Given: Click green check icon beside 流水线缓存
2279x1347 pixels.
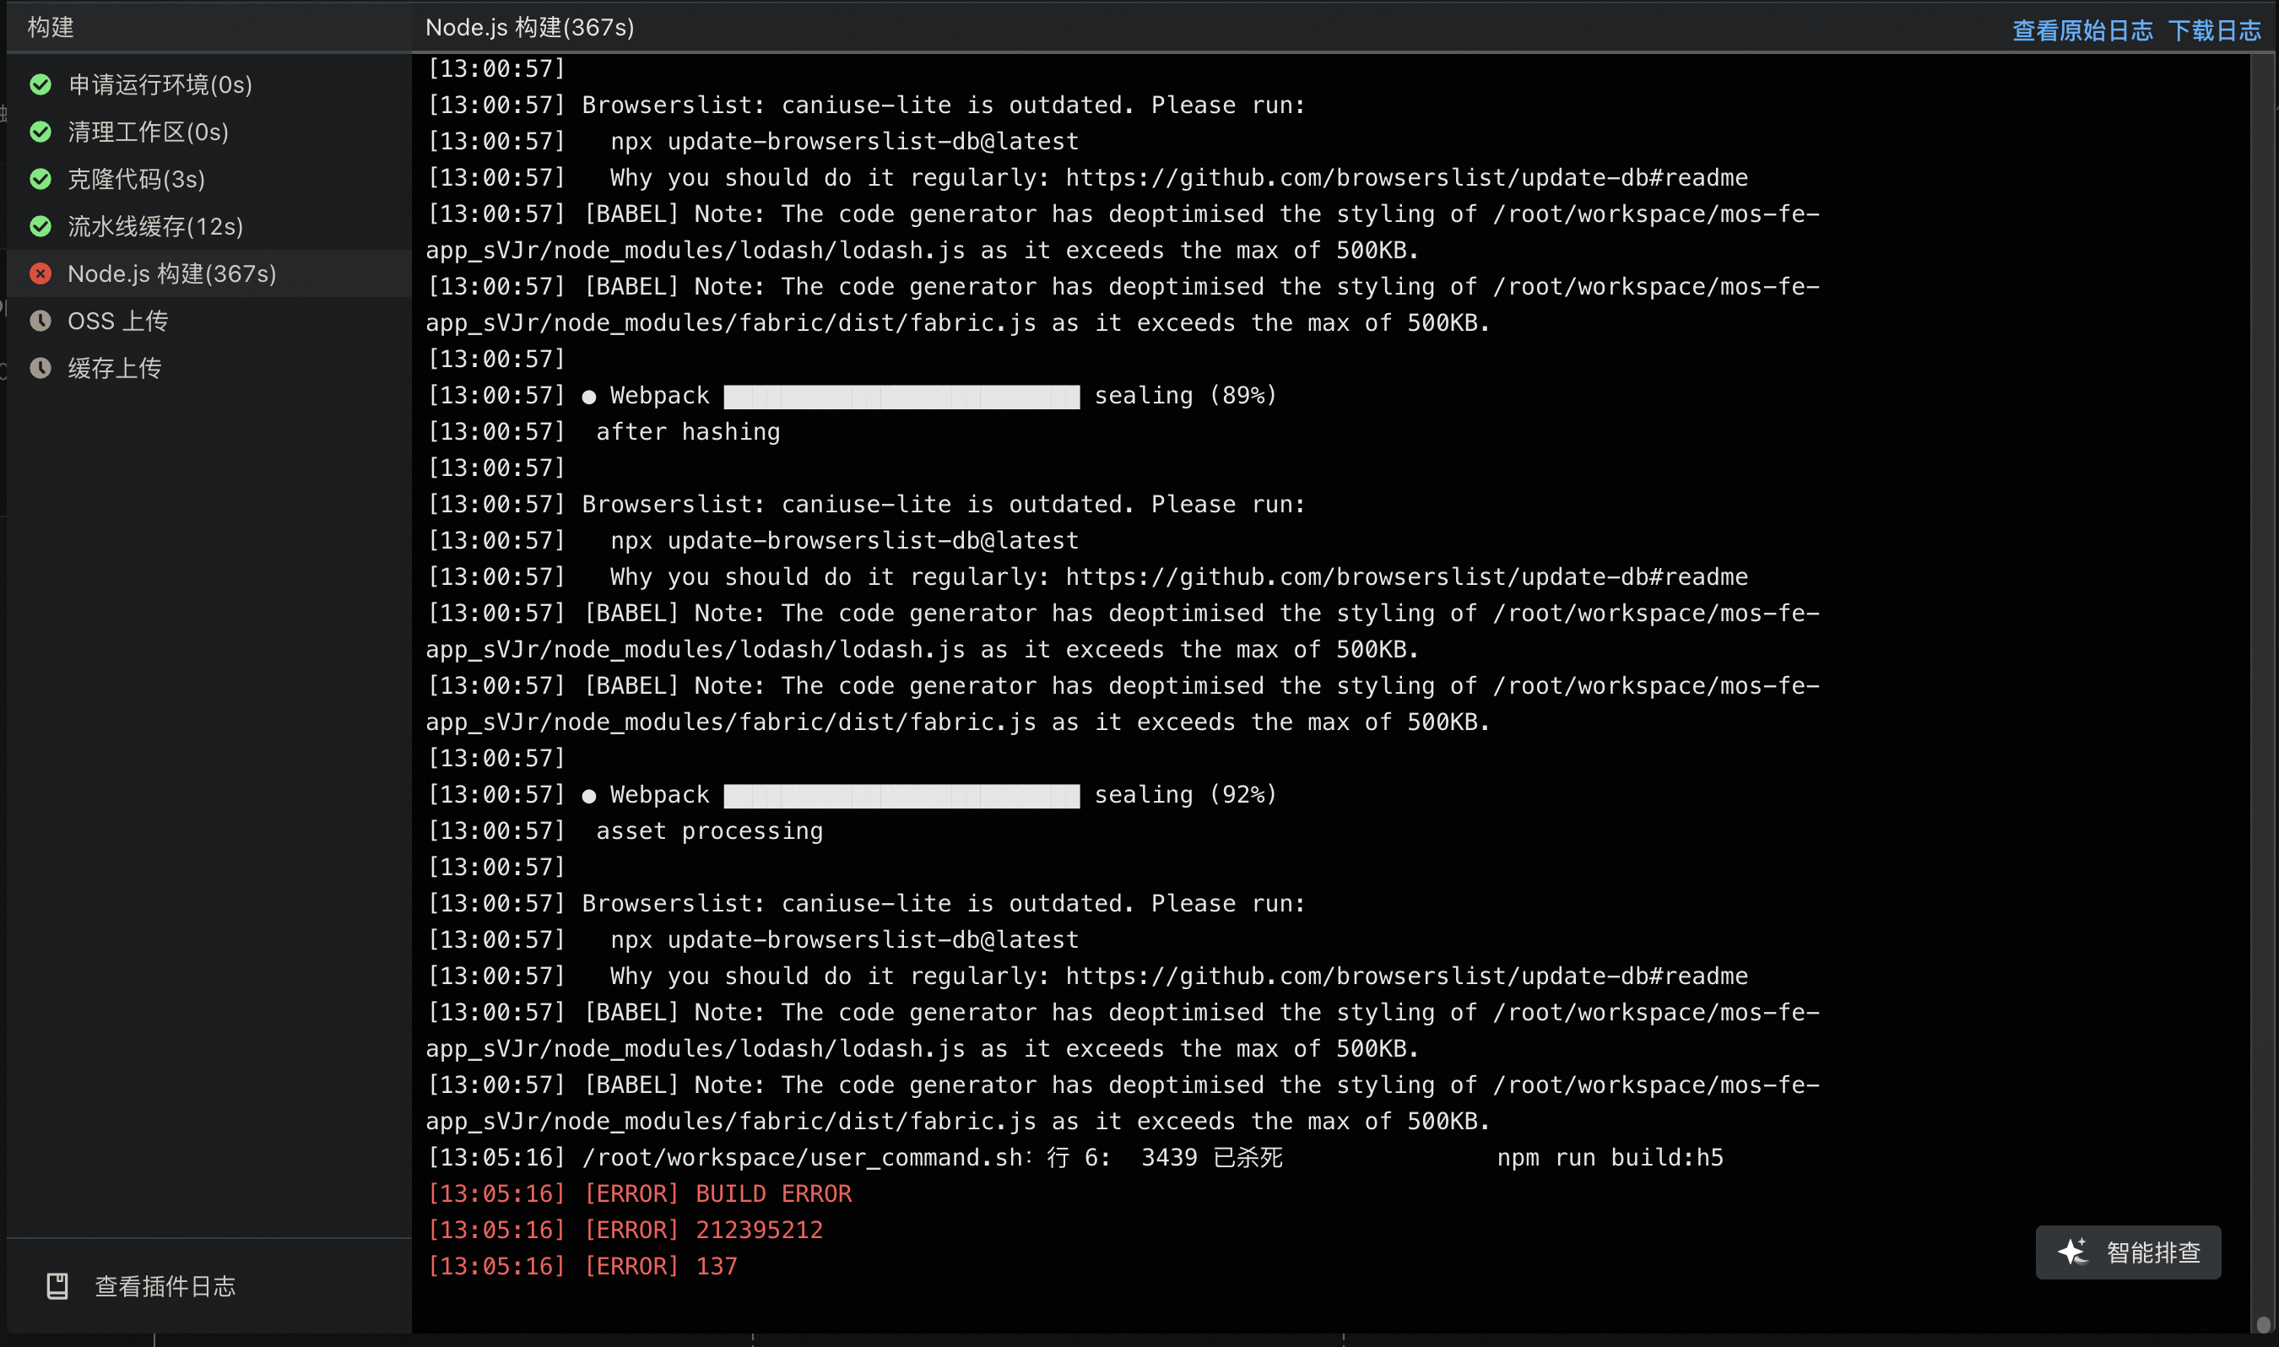Looking at the screenshot, I should point(41,226).
